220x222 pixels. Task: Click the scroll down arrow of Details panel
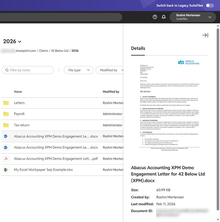pos(218,220)
